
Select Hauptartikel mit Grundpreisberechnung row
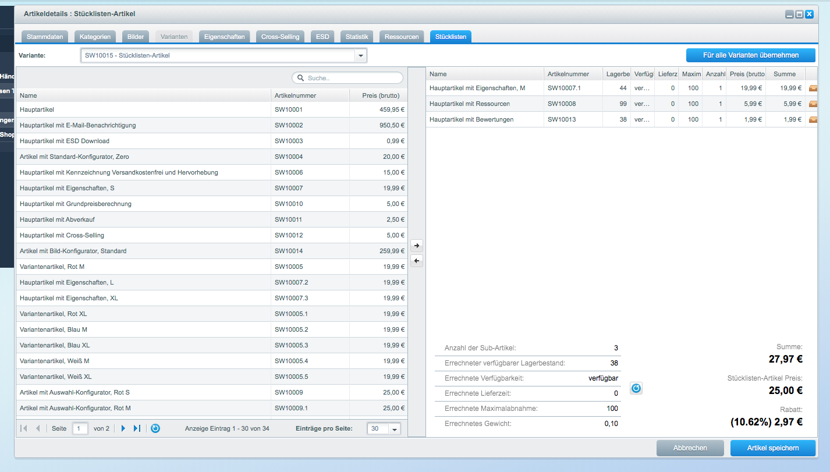coord(212,204)
